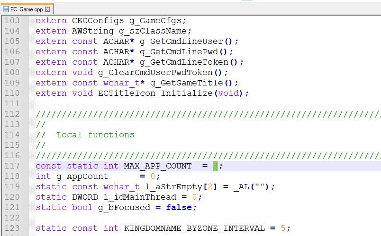The width and height of the screenshot is (381, 236).
Task: Click the slash comment row on line 112
Action: click(x=208, y=114)
